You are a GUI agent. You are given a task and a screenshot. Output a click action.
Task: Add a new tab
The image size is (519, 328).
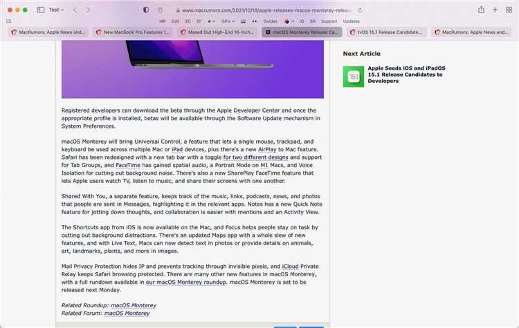pos(495,10)
